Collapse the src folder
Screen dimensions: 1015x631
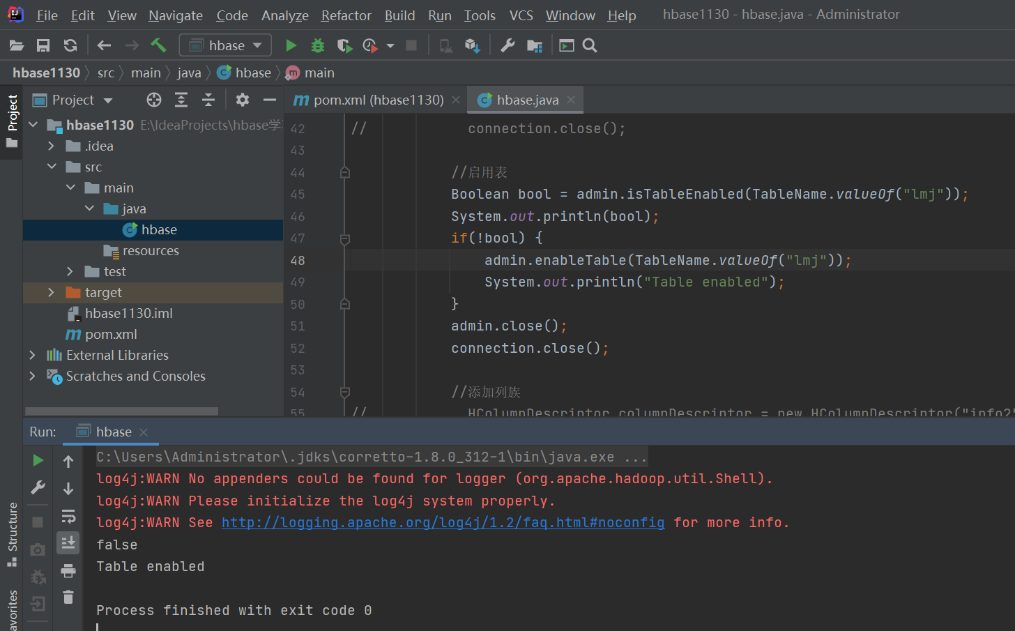coord(52,167)
